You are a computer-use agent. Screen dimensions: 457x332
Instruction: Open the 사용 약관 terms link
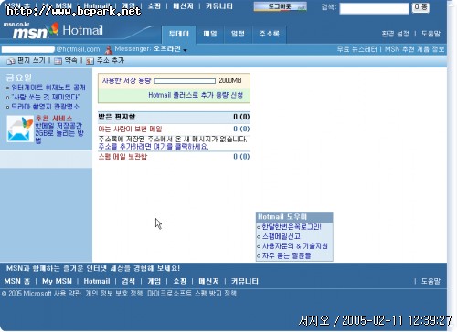pyautogui.click(x=69, y=294)
